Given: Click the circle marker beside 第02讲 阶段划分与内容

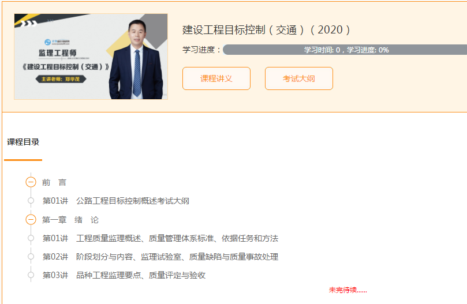Looking at the screenshot, I should (x=31, y=257).
